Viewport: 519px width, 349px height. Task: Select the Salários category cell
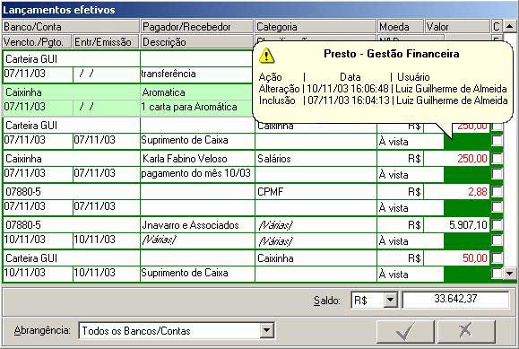click(x=316, y=159)
